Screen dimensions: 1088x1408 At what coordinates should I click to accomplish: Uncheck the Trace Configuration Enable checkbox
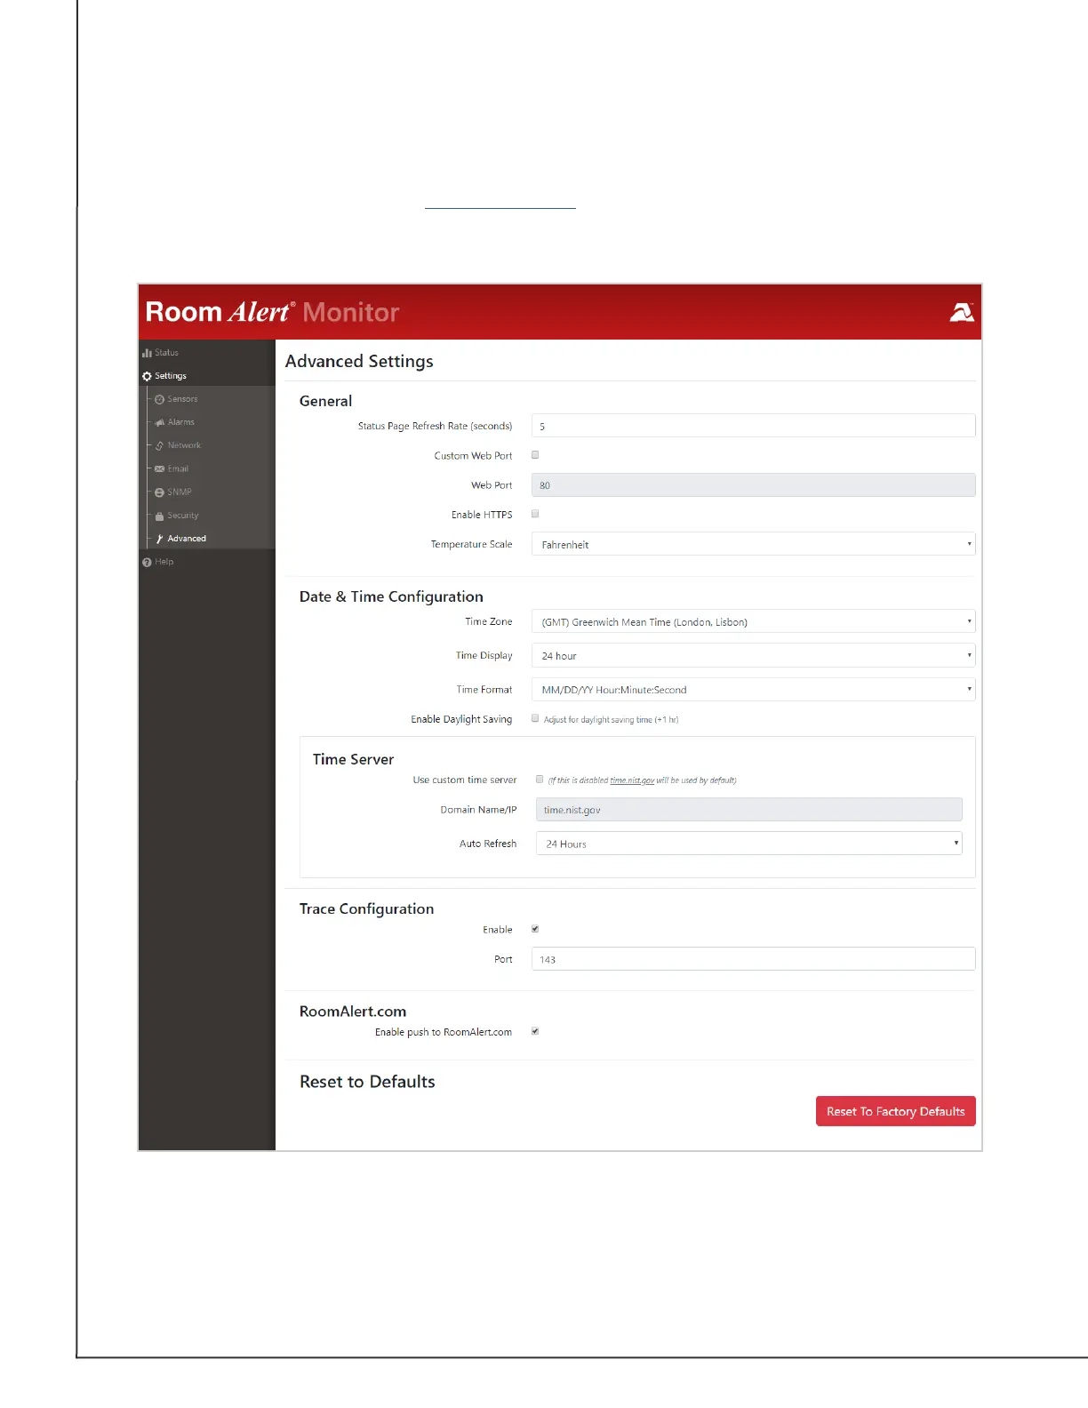click(x=535, y=929)
